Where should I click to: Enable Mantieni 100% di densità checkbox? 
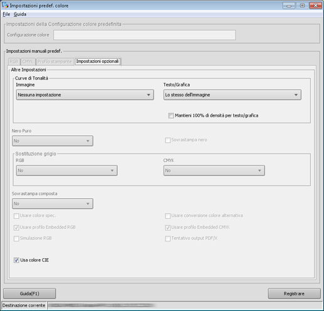click(x=171, y=115)
